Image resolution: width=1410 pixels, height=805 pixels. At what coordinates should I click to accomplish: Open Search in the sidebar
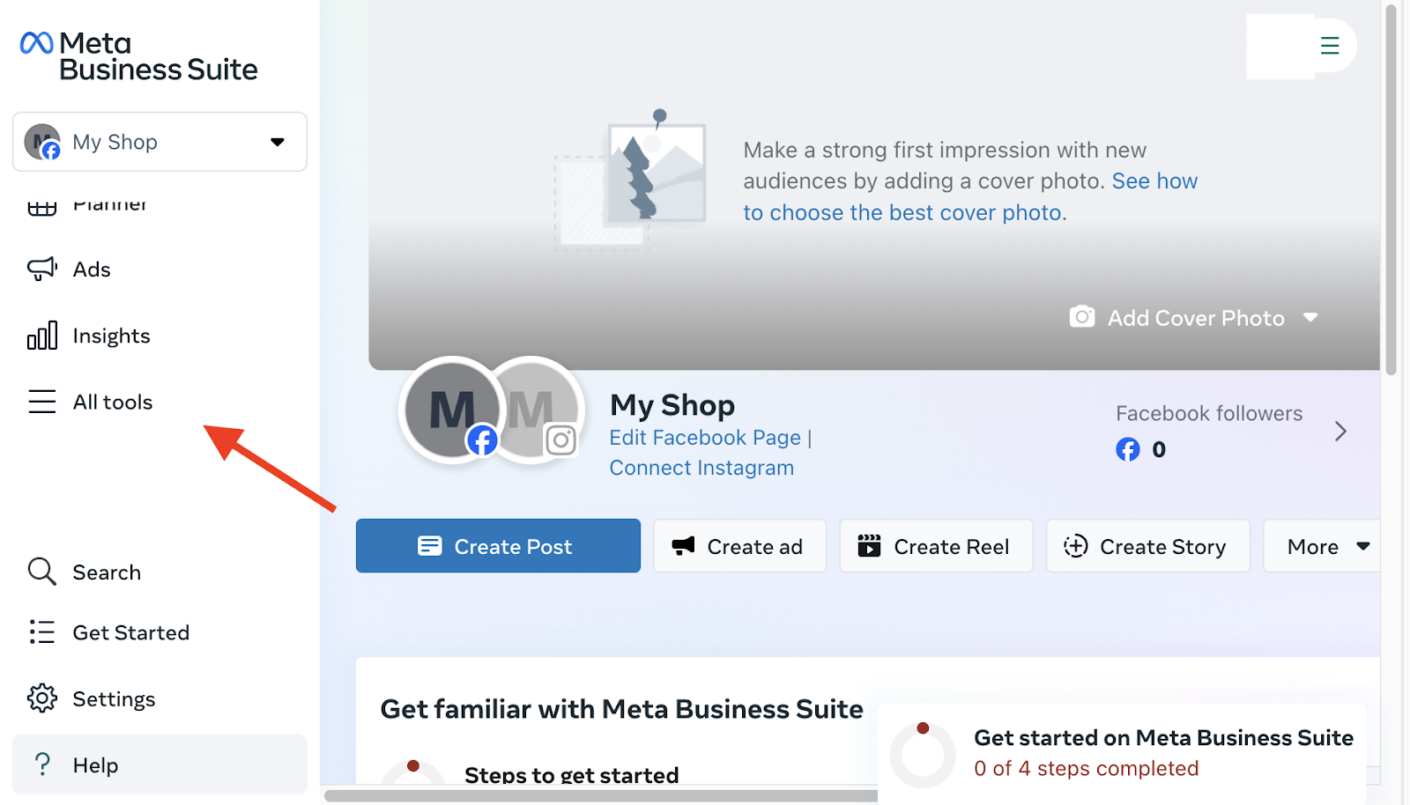[107, 572]
